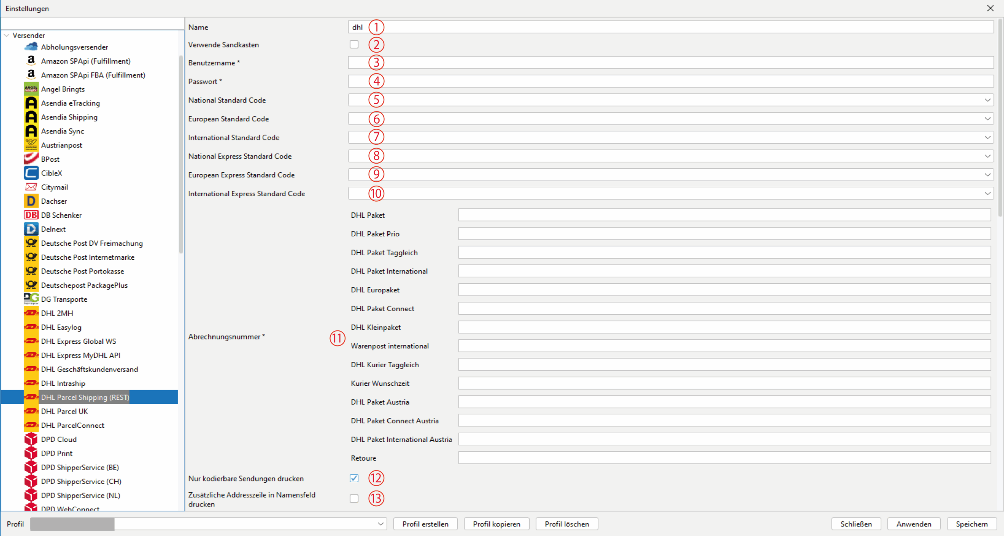Uncheck Nur kodierbare Sendungen drucken
1004x536 pixels.
[x=354, y=478]
